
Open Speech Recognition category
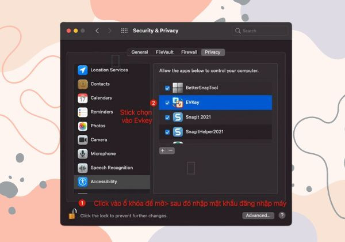coord(112,168)
